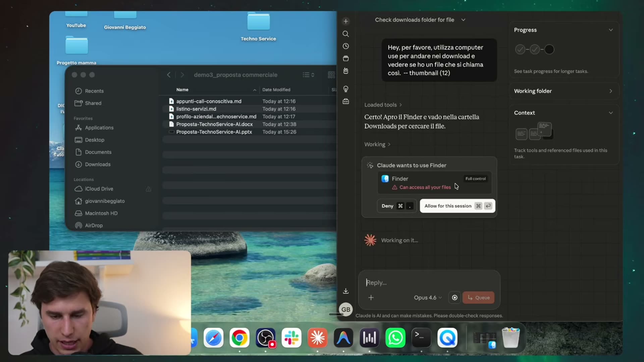
Task: Click the download icon near bottom of Claude sidebar
Action: coord(345,291)
